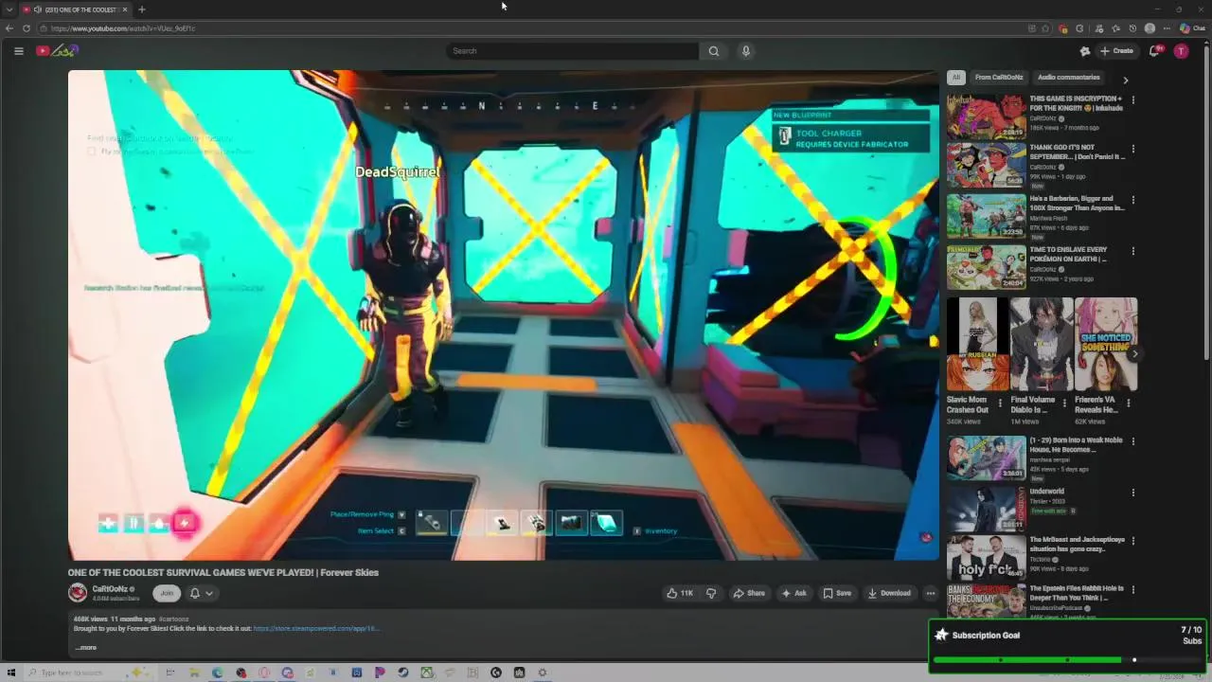Reload the page with the refresh icon
The height and width of the screenshot is (682, 1212).
pos(27,28)
